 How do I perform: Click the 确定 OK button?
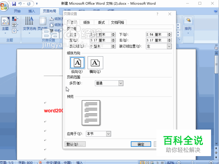[141, 144]
